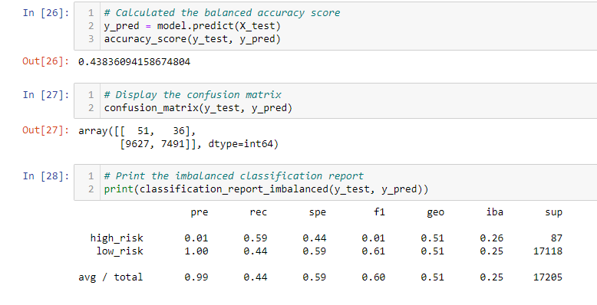This screenshot has width=597, height=305.
Task: Click the confusion_matrix(y_test, y_pred) code line
Action: [x=198, y=108]
